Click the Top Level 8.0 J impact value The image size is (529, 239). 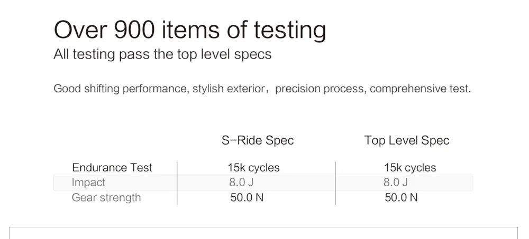395,183
